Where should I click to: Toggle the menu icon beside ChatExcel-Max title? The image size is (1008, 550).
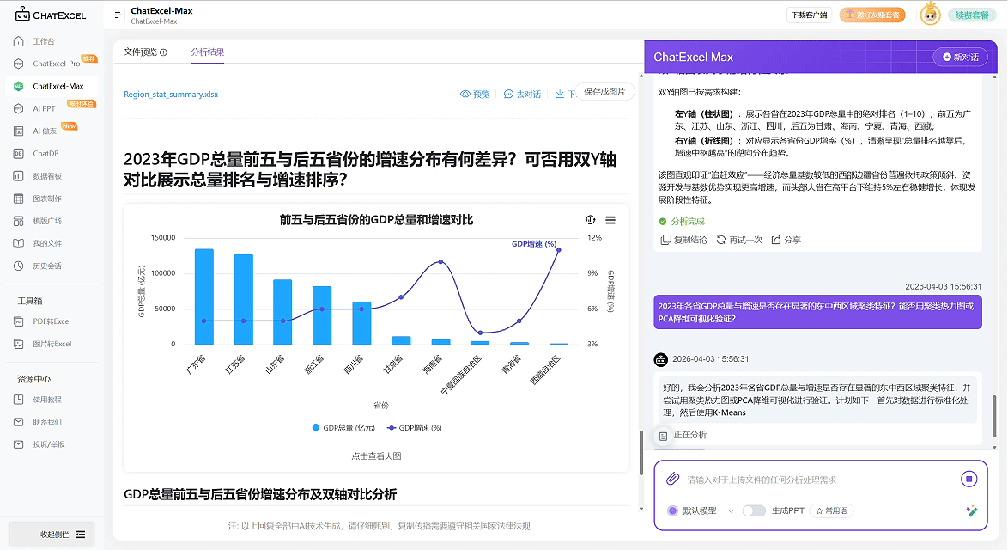[x=118, y=15]
